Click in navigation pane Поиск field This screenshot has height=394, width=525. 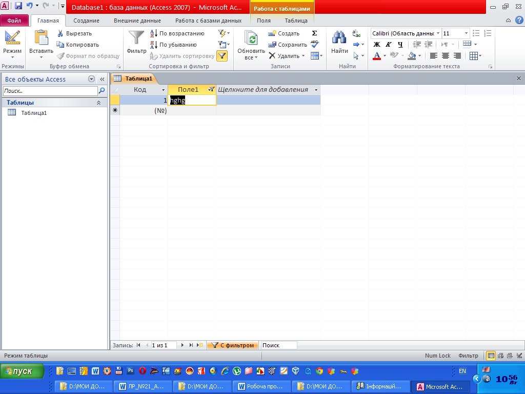pyautogui.click(x=50, y=91)
